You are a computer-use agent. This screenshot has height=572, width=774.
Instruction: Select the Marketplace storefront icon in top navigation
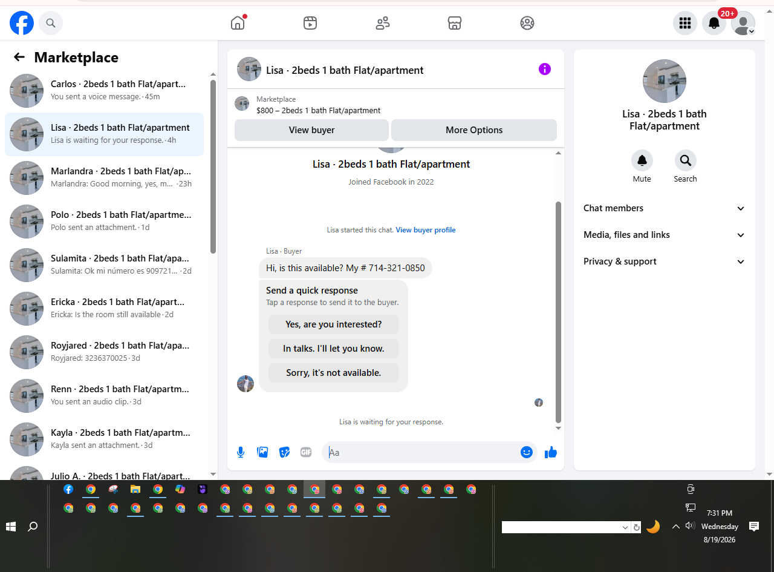(455, 23)
